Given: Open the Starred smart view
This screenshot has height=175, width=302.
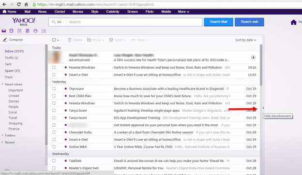Looking at the screenshot, I should tap(14, 101).
